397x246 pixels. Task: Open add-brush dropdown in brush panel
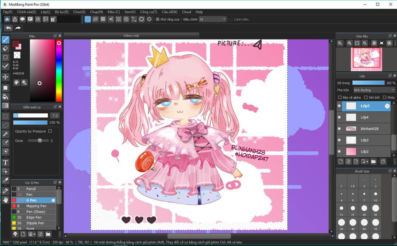[x=32, y=234]
